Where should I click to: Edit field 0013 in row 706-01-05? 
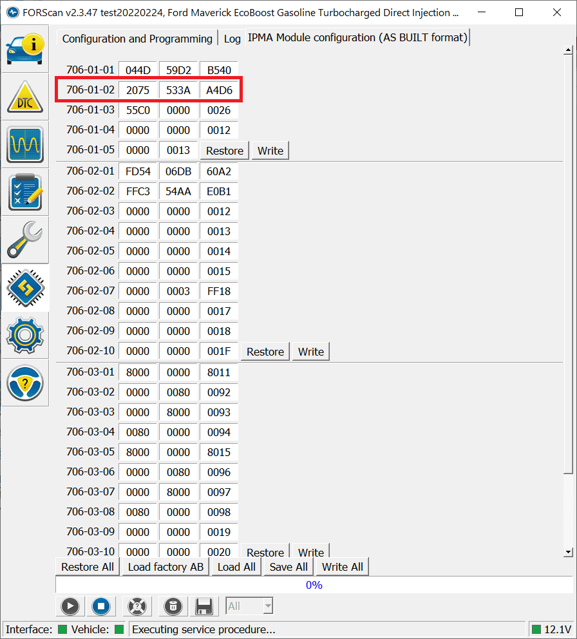pos(178,150)
